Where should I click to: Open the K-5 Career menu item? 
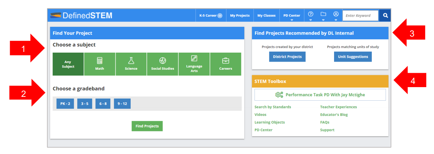pyautogui.click(x=211, y=15)
